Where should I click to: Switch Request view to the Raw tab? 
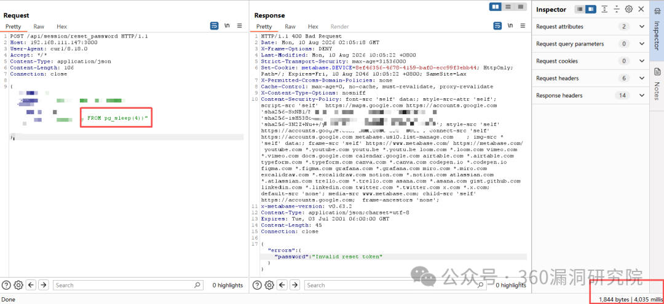39,26
